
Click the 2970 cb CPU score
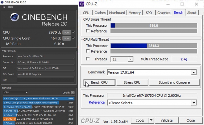(55, 32)
